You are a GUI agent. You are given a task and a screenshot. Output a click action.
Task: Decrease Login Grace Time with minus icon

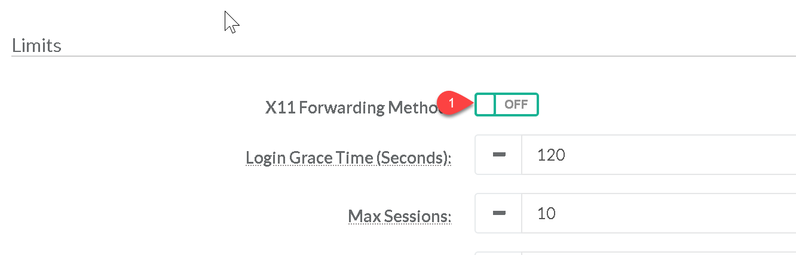tap(498, 155)
